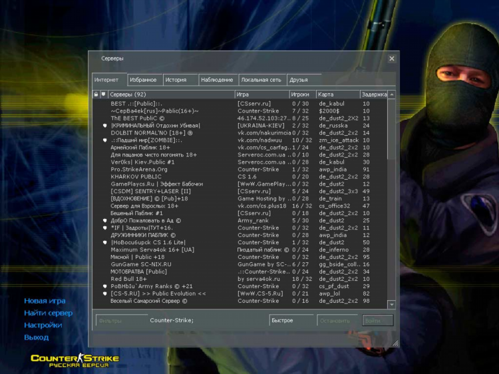Image resolution: width=499 pixels, height=374 pixels.
Task: Click the Войти connect button
Action: [x=377, y=321]
